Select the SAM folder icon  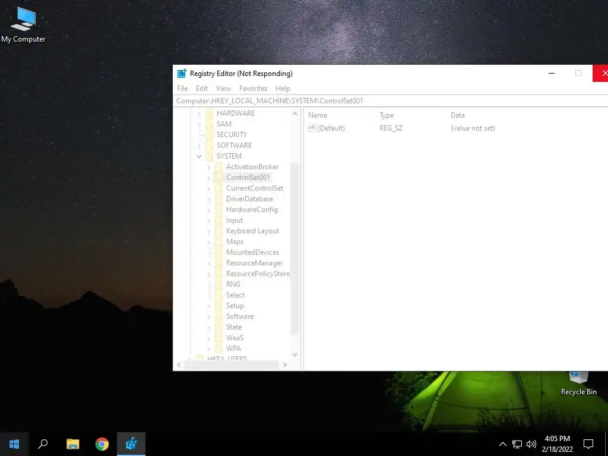coord(210,124)
